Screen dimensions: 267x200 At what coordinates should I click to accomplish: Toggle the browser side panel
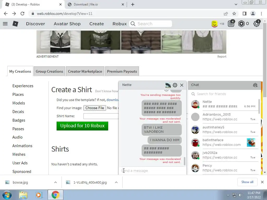pos(245,14)
